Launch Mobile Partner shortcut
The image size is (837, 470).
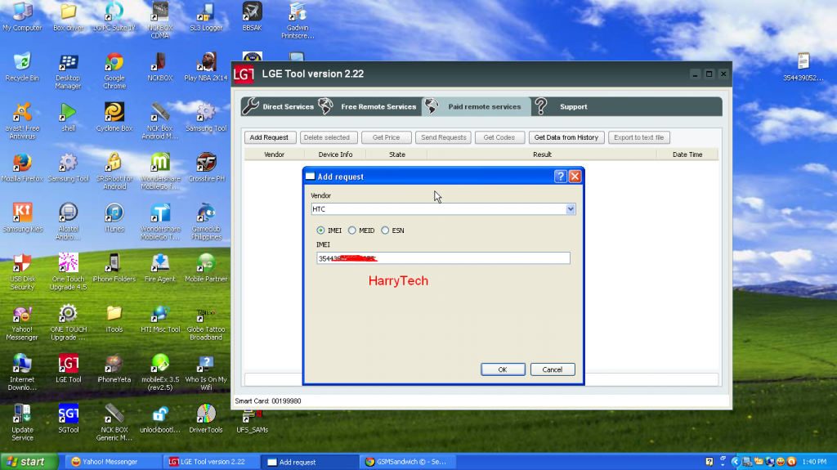point(206,268)
